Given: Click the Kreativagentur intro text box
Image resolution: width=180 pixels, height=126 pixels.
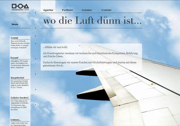Looking at the screenshot, I should [91, 57].
